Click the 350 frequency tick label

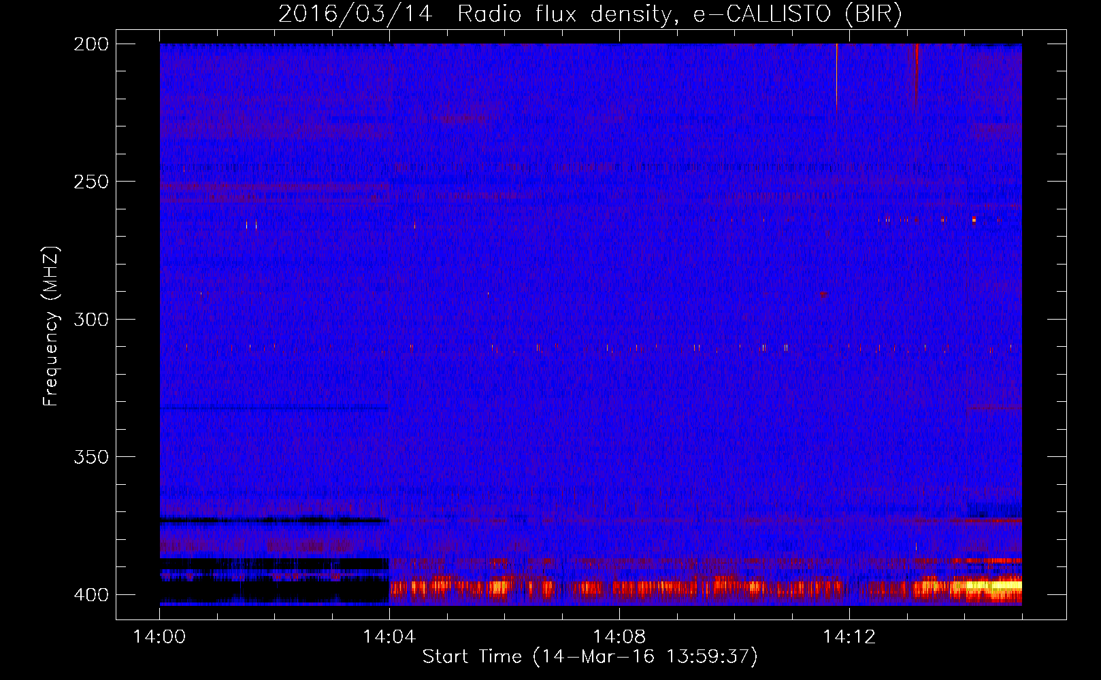click(x=91, y=457)
